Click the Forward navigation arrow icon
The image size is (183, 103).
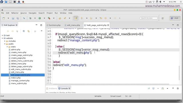point(115,18)
